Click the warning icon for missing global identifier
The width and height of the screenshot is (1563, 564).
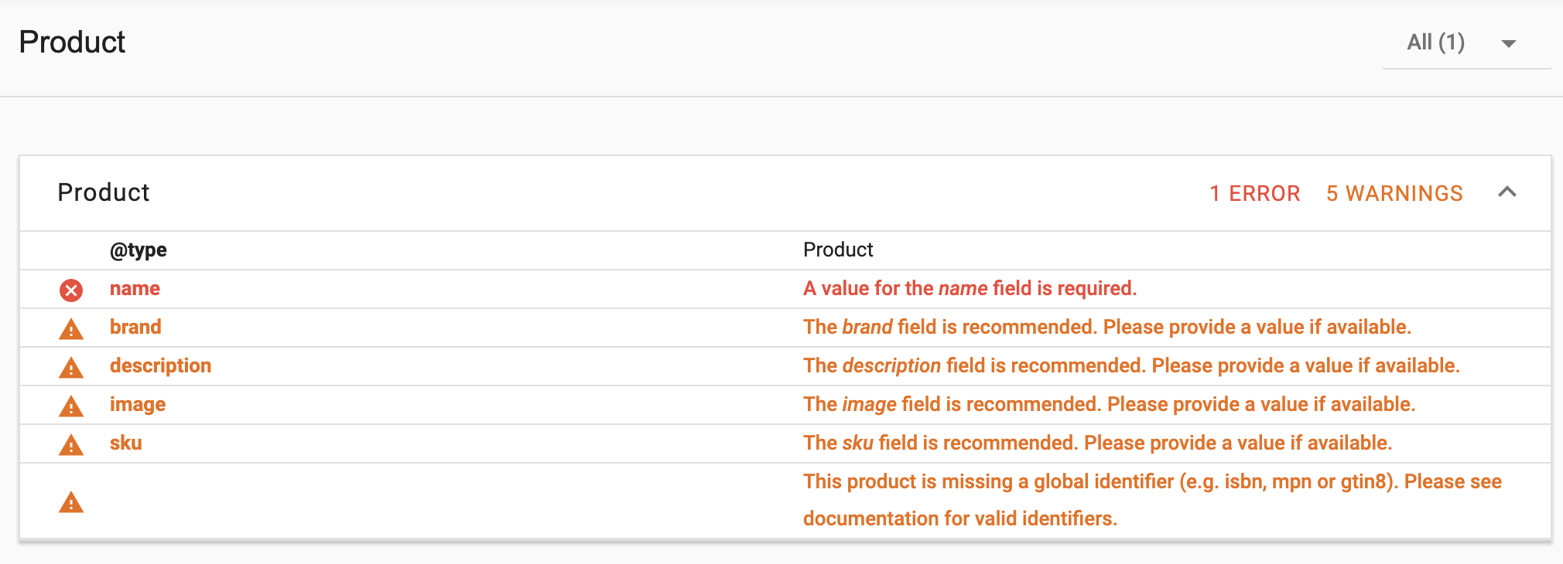pyautogui.click(x=71, y=503)
